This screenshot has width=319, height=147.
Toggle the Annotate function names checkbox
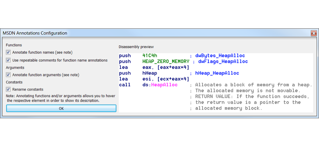point(8,52)
